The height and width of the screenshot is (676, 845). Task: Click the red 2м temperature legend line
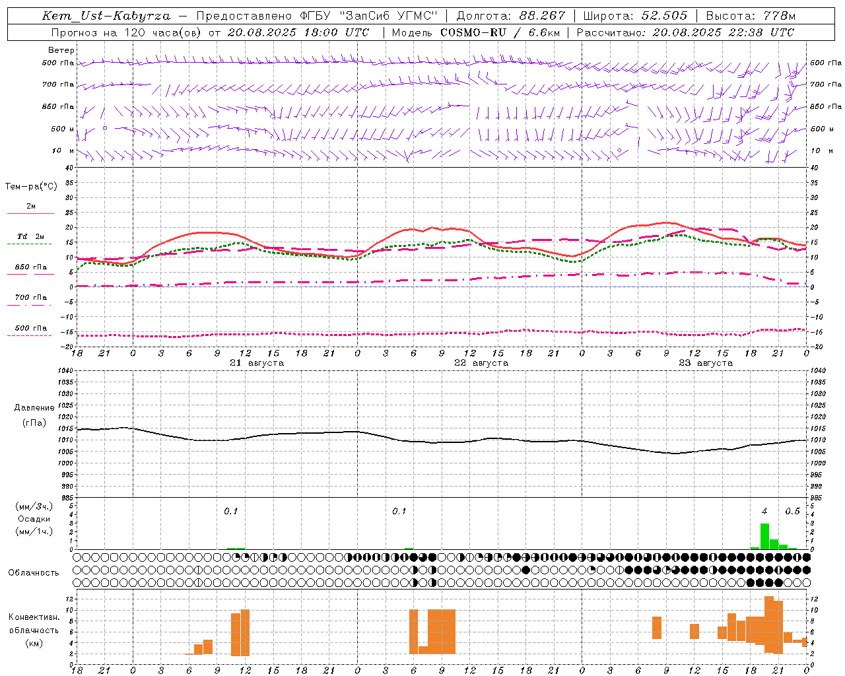tap(30, 213)
